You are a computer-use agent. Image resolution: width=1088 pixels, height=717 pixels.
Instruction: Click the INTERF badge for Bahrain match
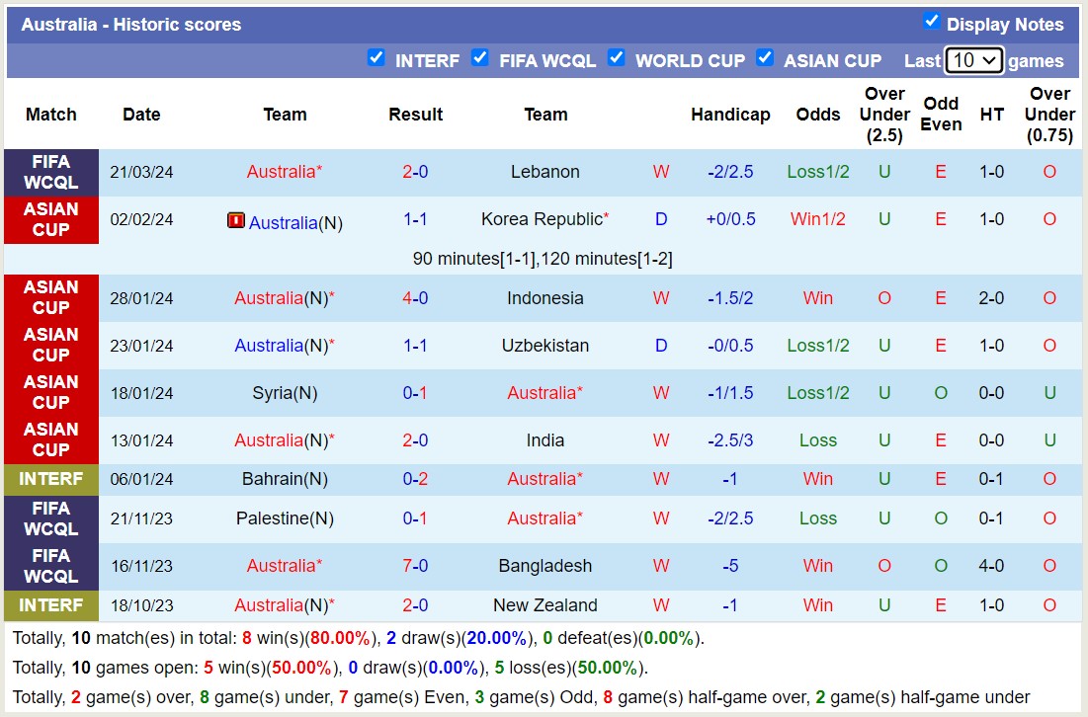click(51, 479)
